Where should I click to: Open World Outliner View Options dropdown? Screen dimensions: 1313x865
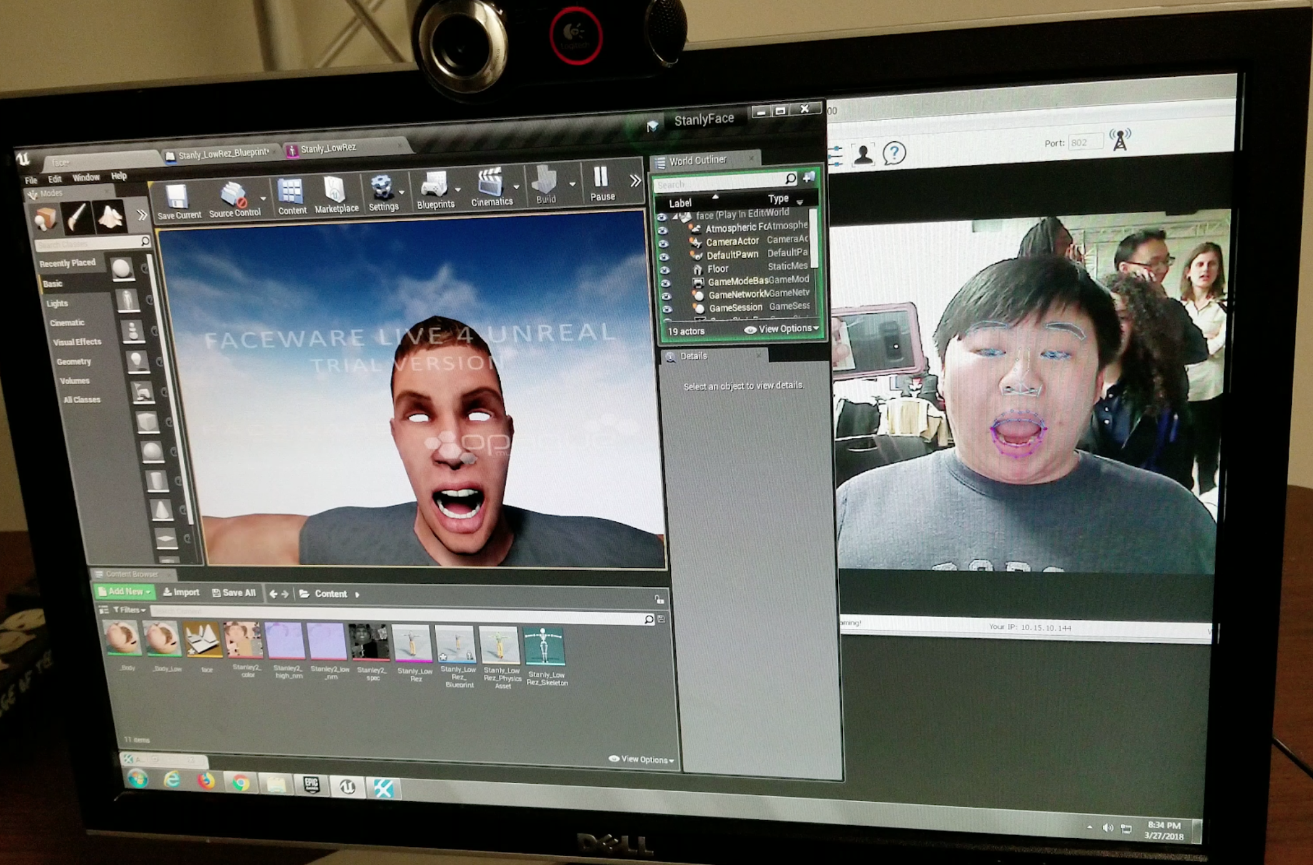781,329
